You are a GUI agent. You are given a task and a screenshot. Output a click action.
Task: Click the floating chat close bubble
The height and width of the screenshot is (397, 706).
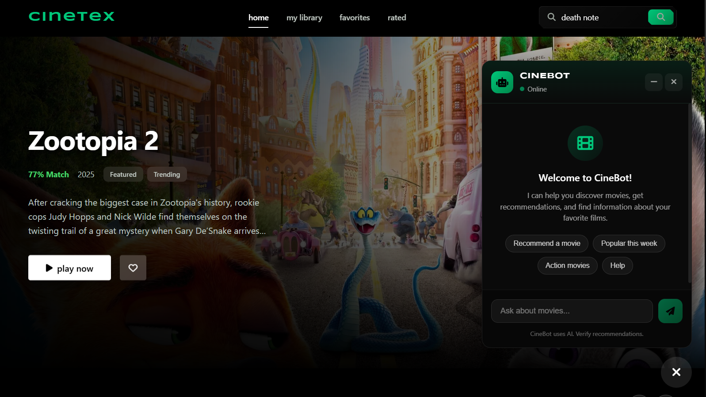click(676, 372)
